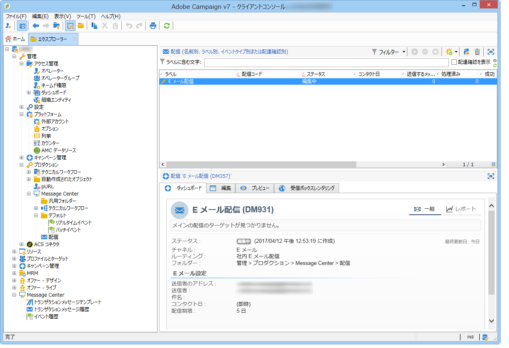The width and height of the screenshot is (509, 348).
Task: Select the Eメール配信 row
Action: pyautogui.click(x=328, y=81)
